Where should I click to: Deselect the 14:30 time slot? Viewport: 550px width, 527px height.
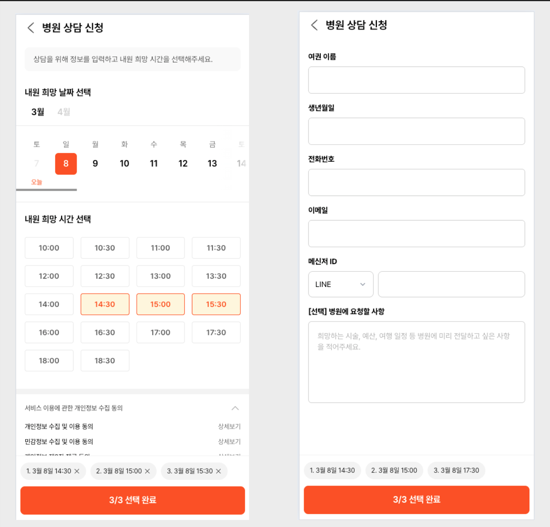(x=105, y=304)
